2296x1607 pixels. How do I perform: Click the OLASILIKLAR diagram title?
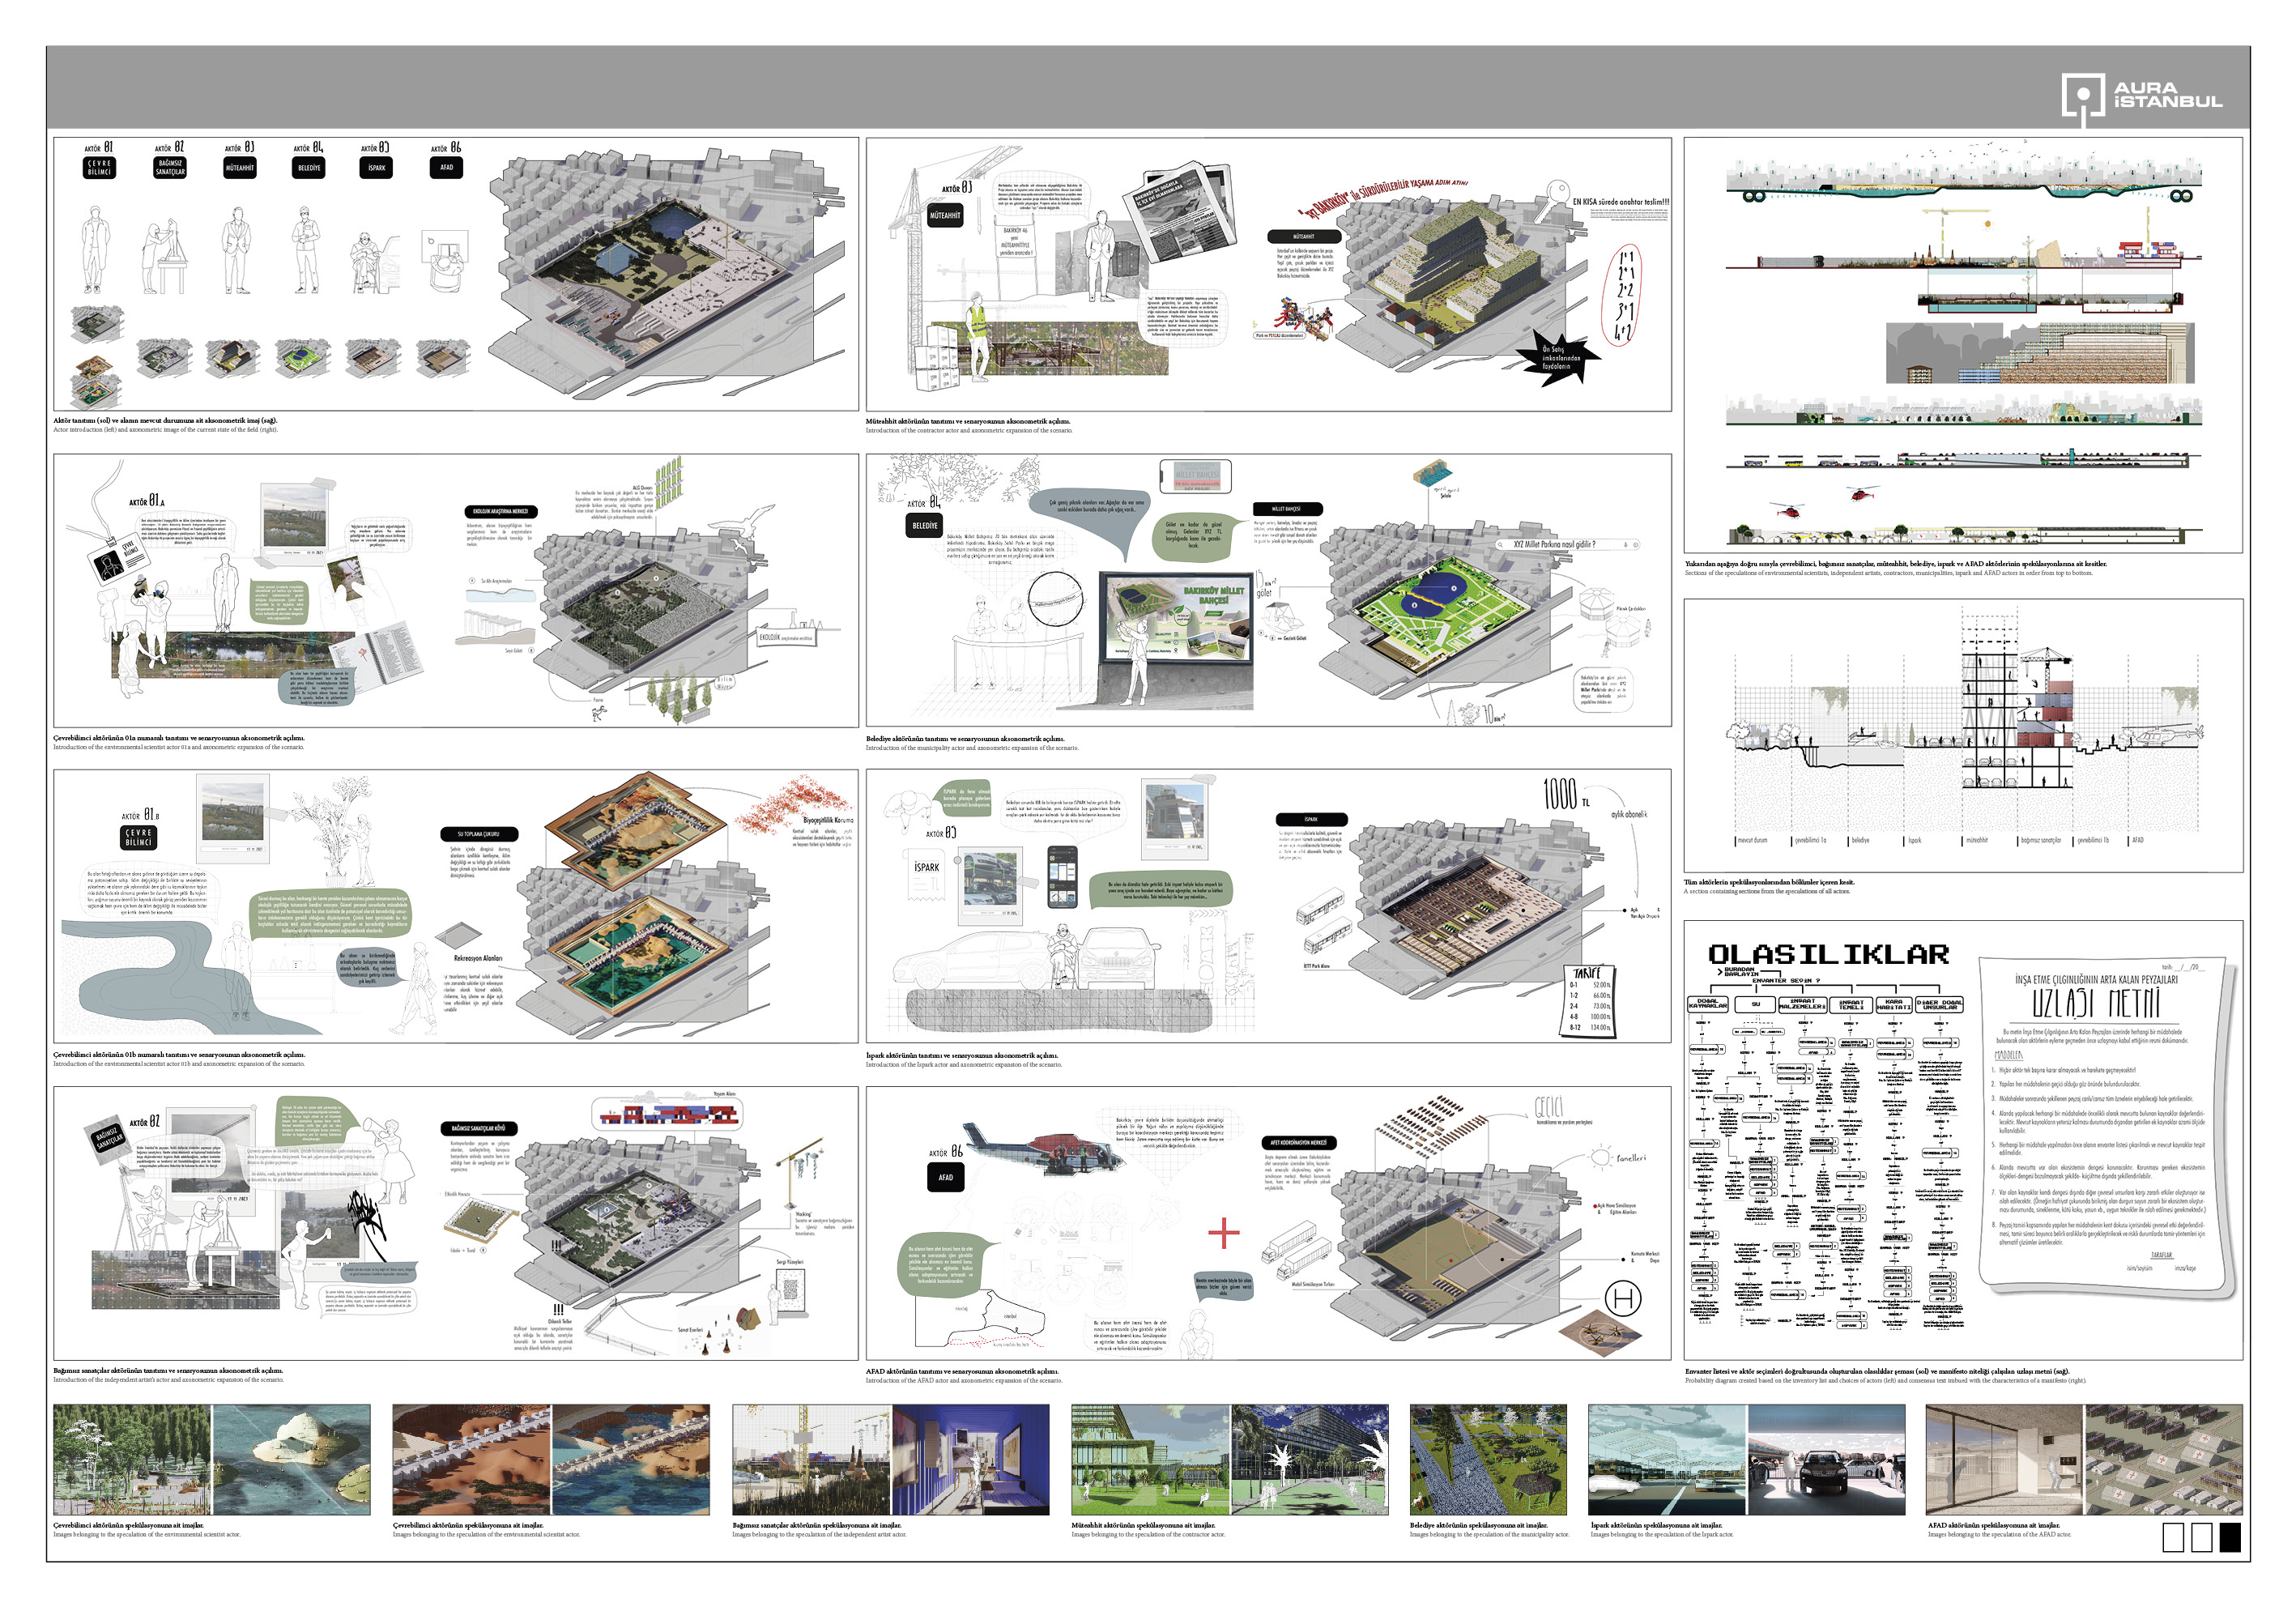coord(1828,954)
